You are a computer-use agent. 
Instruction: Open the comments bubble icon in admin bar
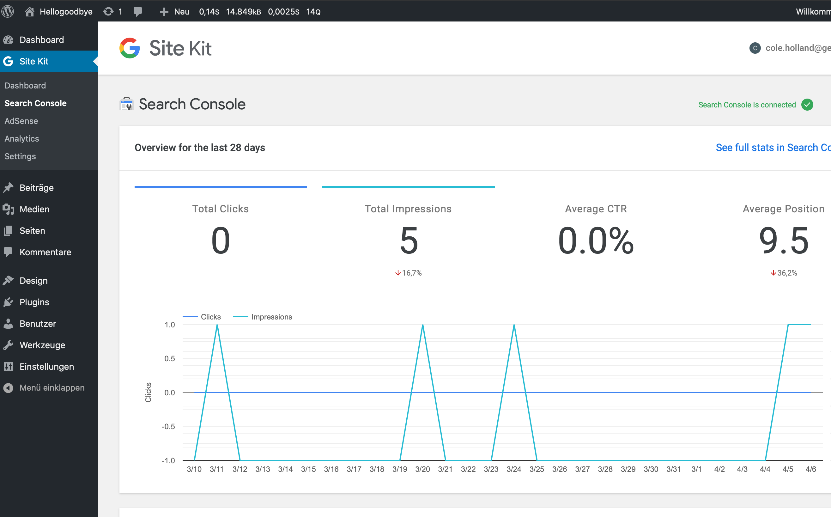pyautogui.click(x=138, y=12)
